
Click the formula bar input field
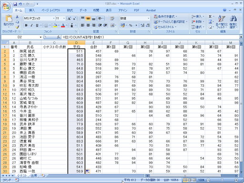click(150, 37)
